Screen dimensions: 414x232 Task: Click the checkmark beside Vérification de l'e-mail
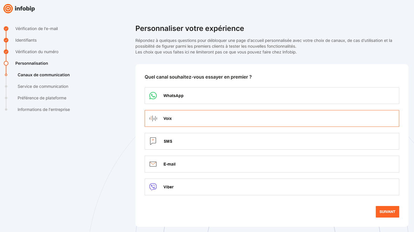click(x=6, y=29)
